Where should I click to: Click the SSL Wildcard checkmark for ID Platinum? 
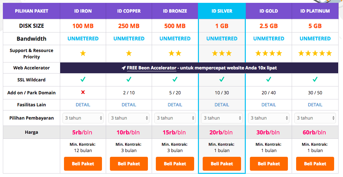[x=315, y=79]
